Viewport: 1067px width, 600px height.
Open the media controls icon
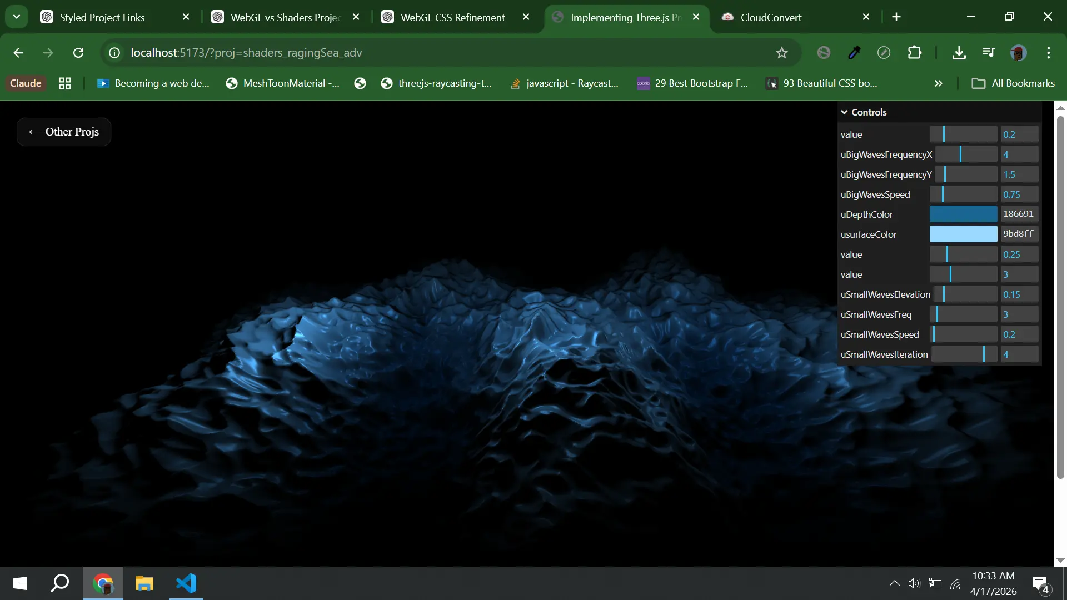click(989, 53)
